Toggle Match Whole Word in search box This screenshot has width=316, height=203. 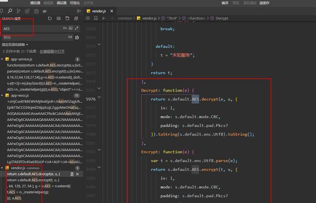coord(70,28)
